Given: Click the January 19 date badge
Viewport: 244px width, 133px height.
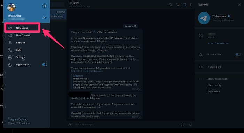Looking at the screenshot, I should coord(130,26).
